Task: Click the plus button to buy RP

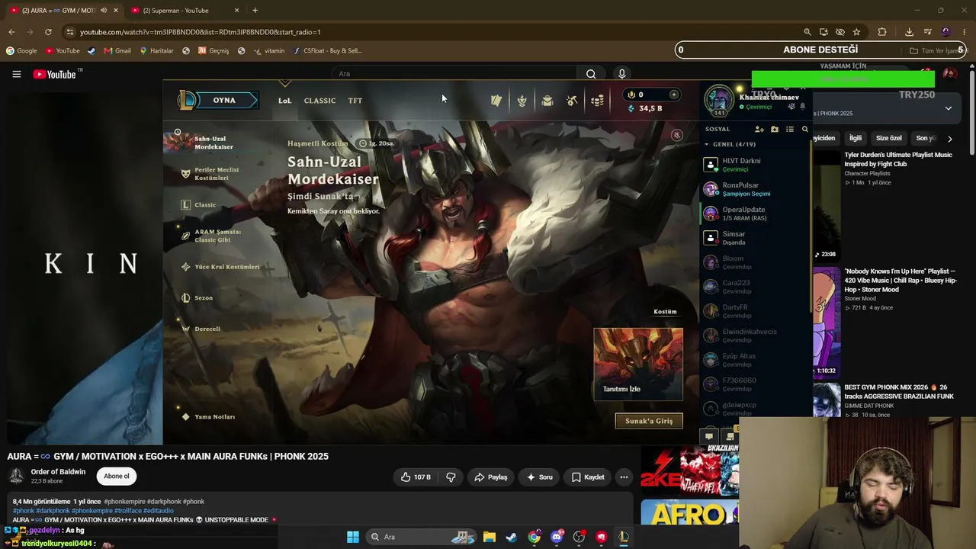Action: click(673, 95)
